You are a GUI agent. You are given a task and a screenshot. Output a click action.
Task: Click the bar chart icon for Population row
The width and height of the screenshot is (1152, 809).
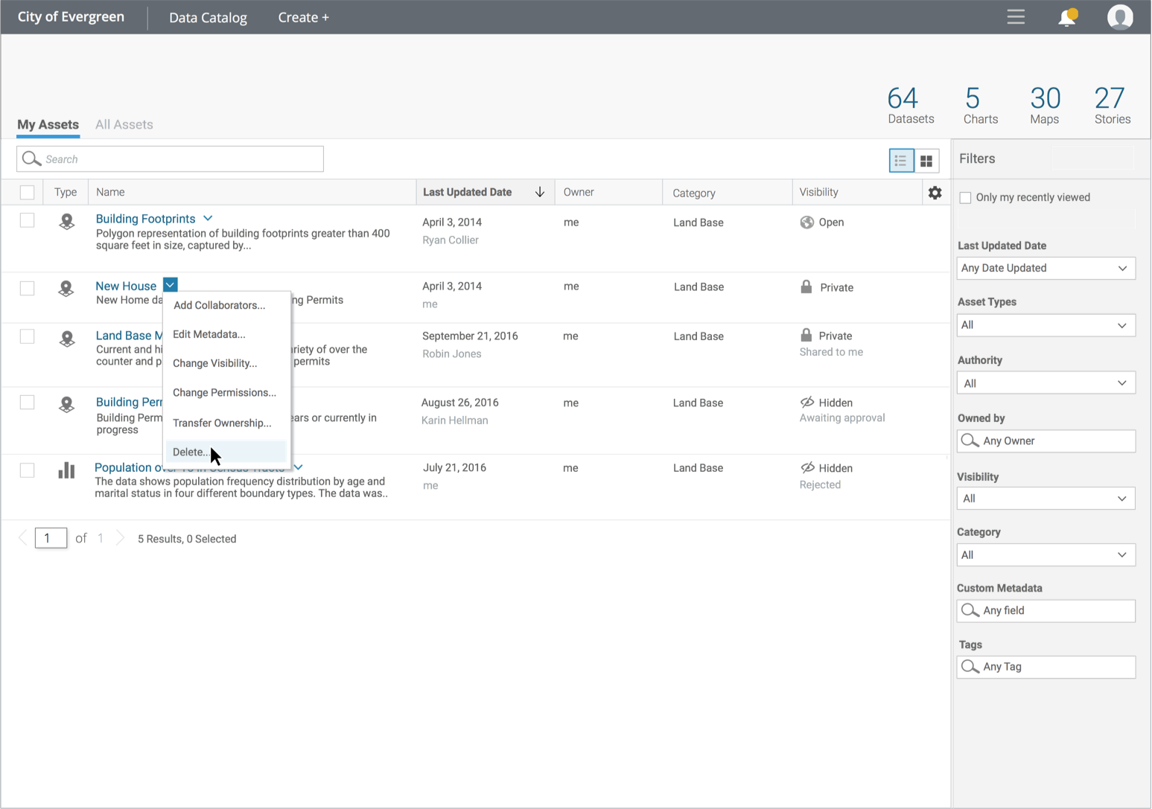click(66, 470)
